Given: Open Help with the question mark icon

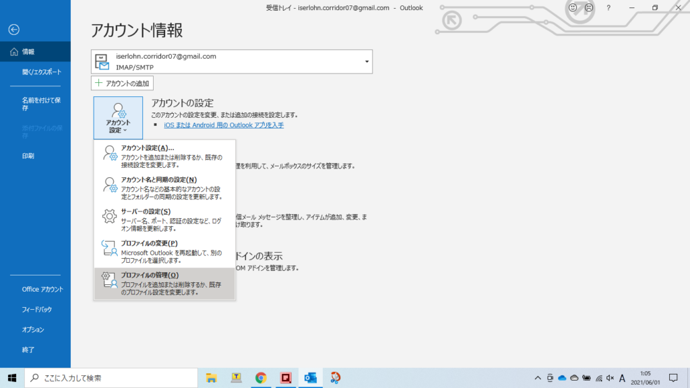Looking at the screenshot, I should (608, 8).
